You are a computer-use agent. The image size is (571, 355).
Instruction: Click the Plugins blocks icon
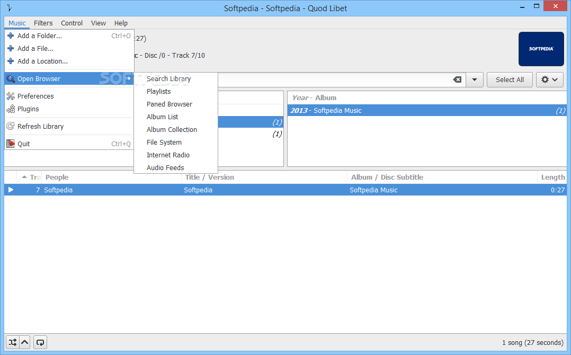pos(11,109)
